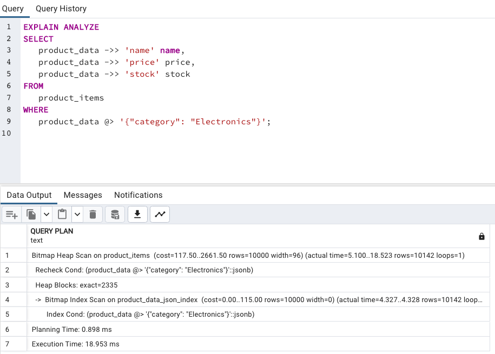Switch to the Query History tab
The width and height of the screenshot is (495, 354).
coord(61,9)
